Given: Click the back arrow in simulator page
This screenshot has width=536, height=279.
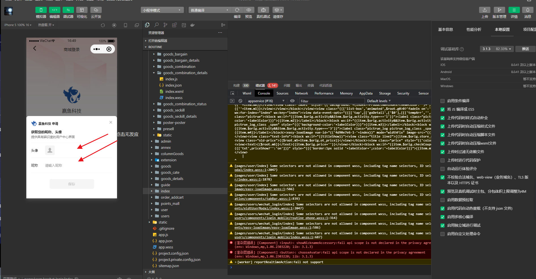Looking at the screenshot, I should pyautogui.click(x=35, y=48).
